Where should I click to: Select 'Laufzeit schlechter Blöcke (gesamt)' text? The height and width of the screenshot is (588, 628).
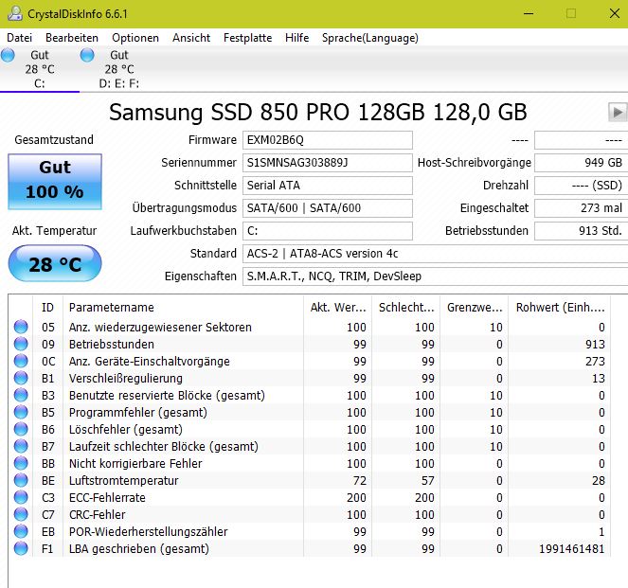click(x=164, y=446)
